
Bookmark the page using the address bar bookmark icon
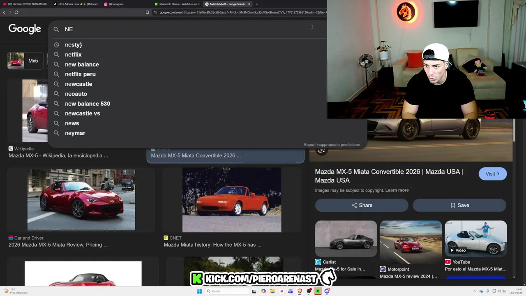[147, 12]
